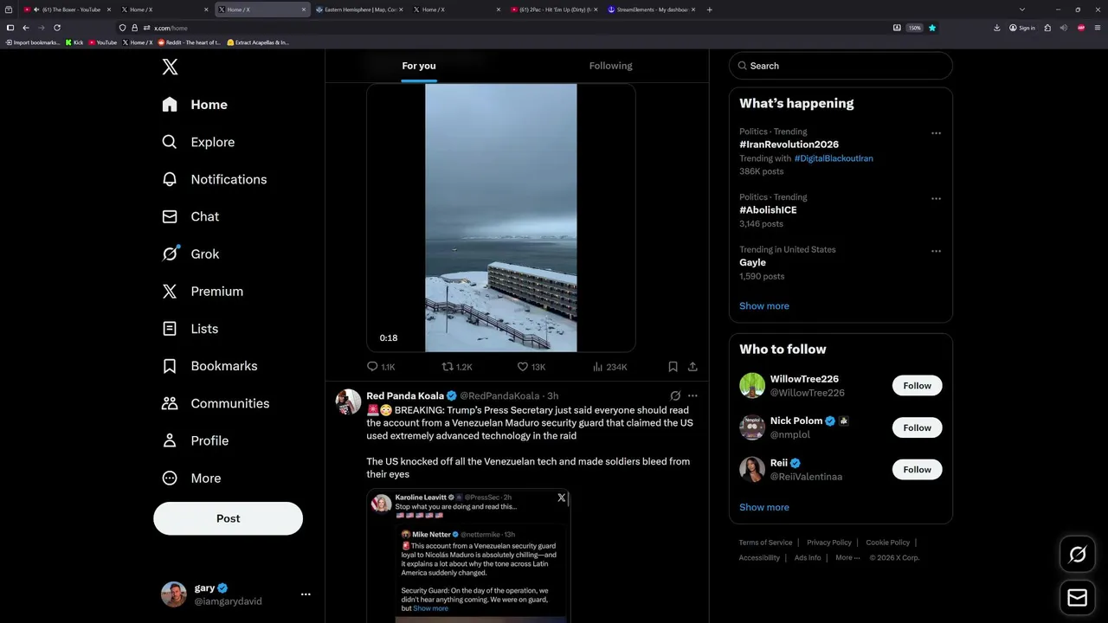The height and width of the screenshot is (623, 1108).
Task: Click browser back arrow
Action: (26, 28)
